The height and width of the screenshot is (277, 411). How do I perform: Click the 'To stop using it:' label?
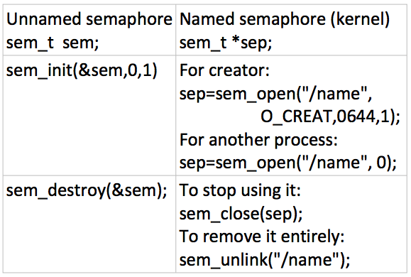tap(240, 190)
